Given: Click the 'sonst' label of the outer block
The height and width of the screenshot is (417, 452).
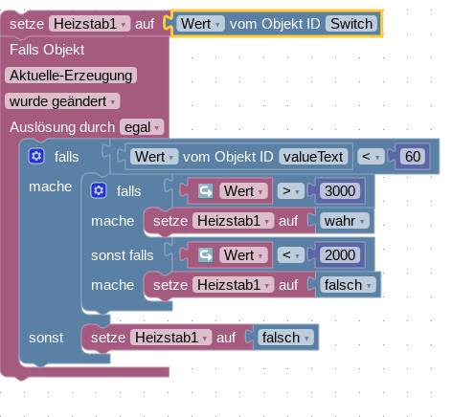Looking at the screenshot, I should tap(46, 338).
